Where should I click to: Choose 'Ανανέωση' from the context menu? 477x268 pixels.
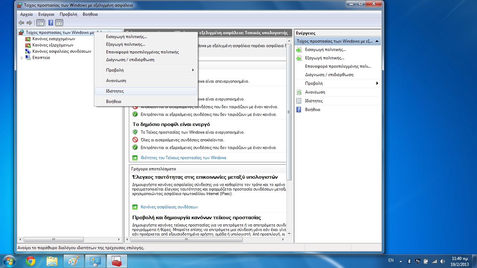[x=146, y=81]
